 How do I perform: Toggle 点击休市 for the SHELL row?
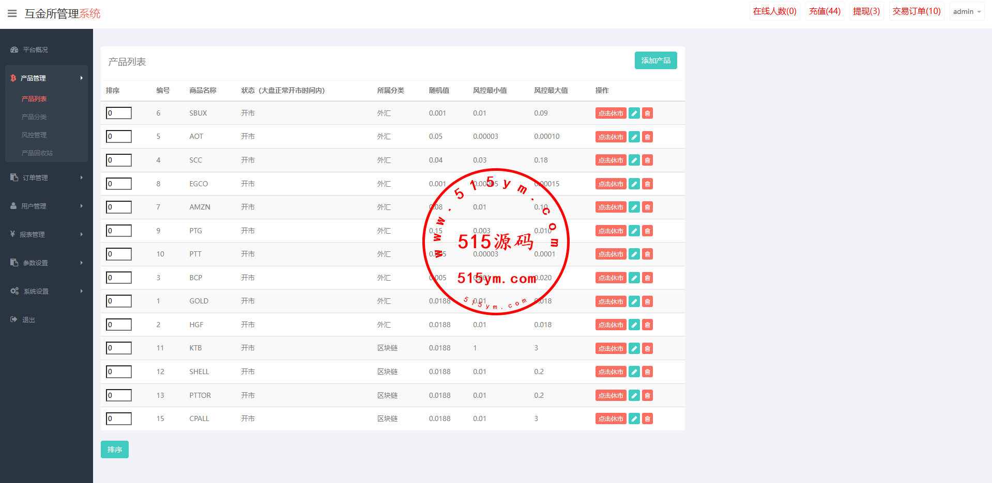(611, 372)
